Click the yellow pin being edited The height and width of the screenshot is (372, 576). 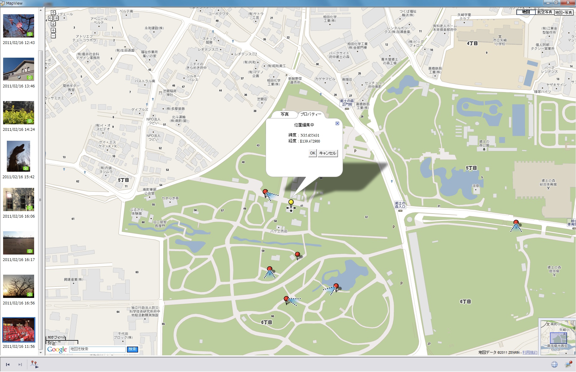[291, 202]
